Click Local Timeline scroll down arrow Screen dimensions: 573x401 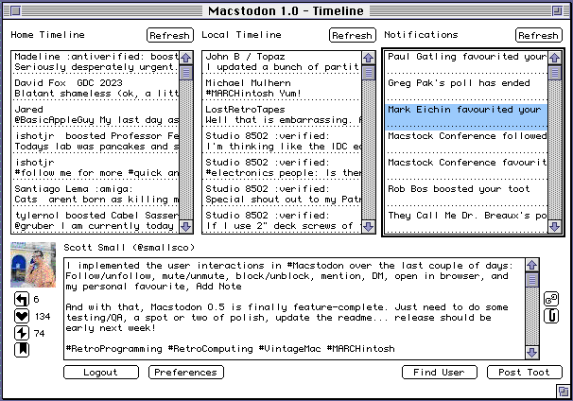(x=368, y=227)
